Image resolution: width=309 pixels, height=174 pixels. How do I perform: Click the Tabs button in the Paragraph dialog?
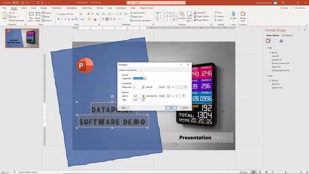point(124,108)
